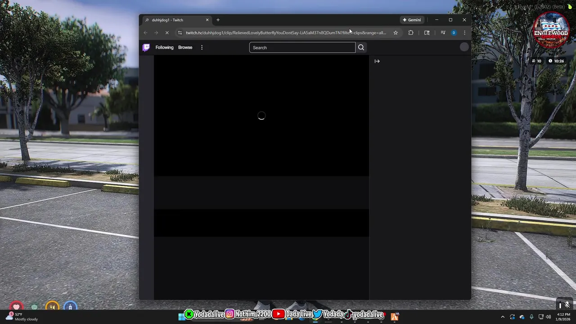Click the microphone tray icon
The width and height of the screenshot is (576, 324).
coord(531,317)
